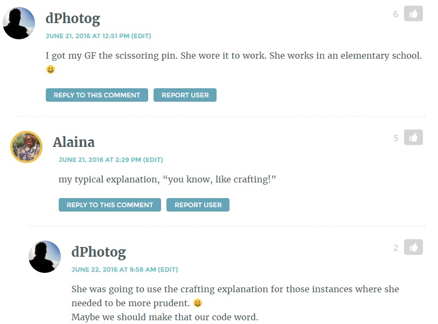Click (EDIT) on dPhotog's 12:51 PM comment

click(x=141, y=36)
